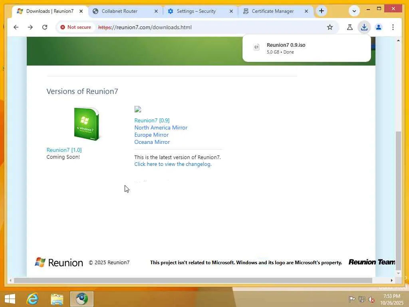Choose the Oceana Mirror link
This screenshot has height=307, width=409.
152,142
